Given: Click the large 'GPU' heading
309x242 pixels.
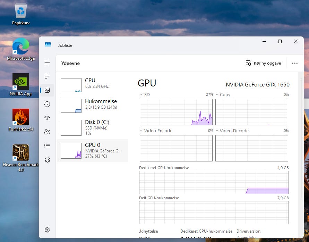Looking at the screenshot, I should (x=147, y=83).
